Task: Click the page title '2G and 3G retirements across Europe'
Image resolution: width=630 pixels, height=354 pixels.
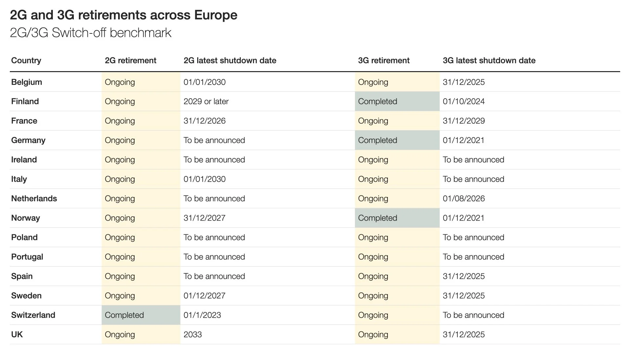Action: [x=123, y=15]
